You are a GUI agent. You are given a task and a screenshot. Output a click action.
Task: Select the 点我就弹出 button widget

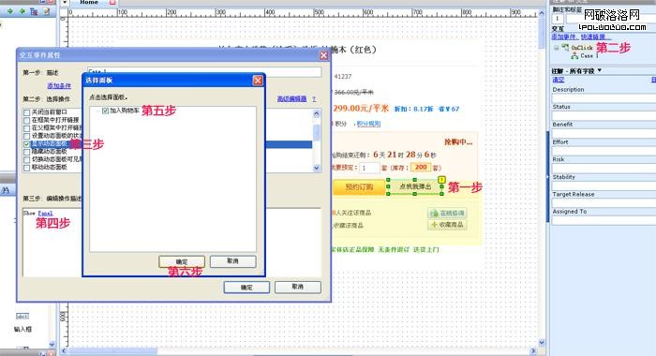point(414,186)
